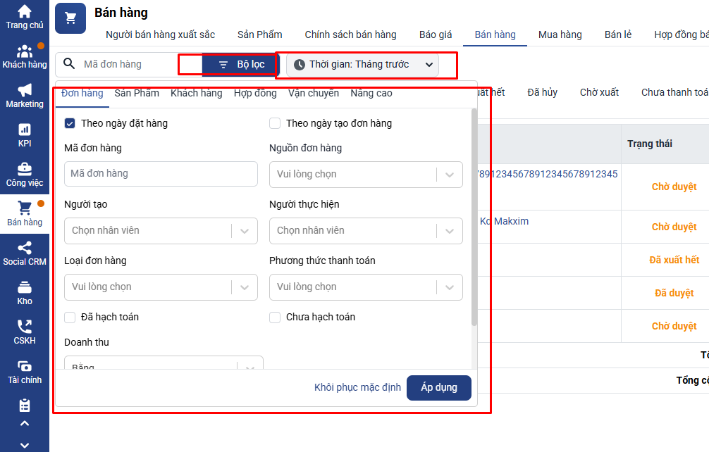Open Khách hàng customers icon
This screenshot has width=709, height=452.
pos(25,51)
